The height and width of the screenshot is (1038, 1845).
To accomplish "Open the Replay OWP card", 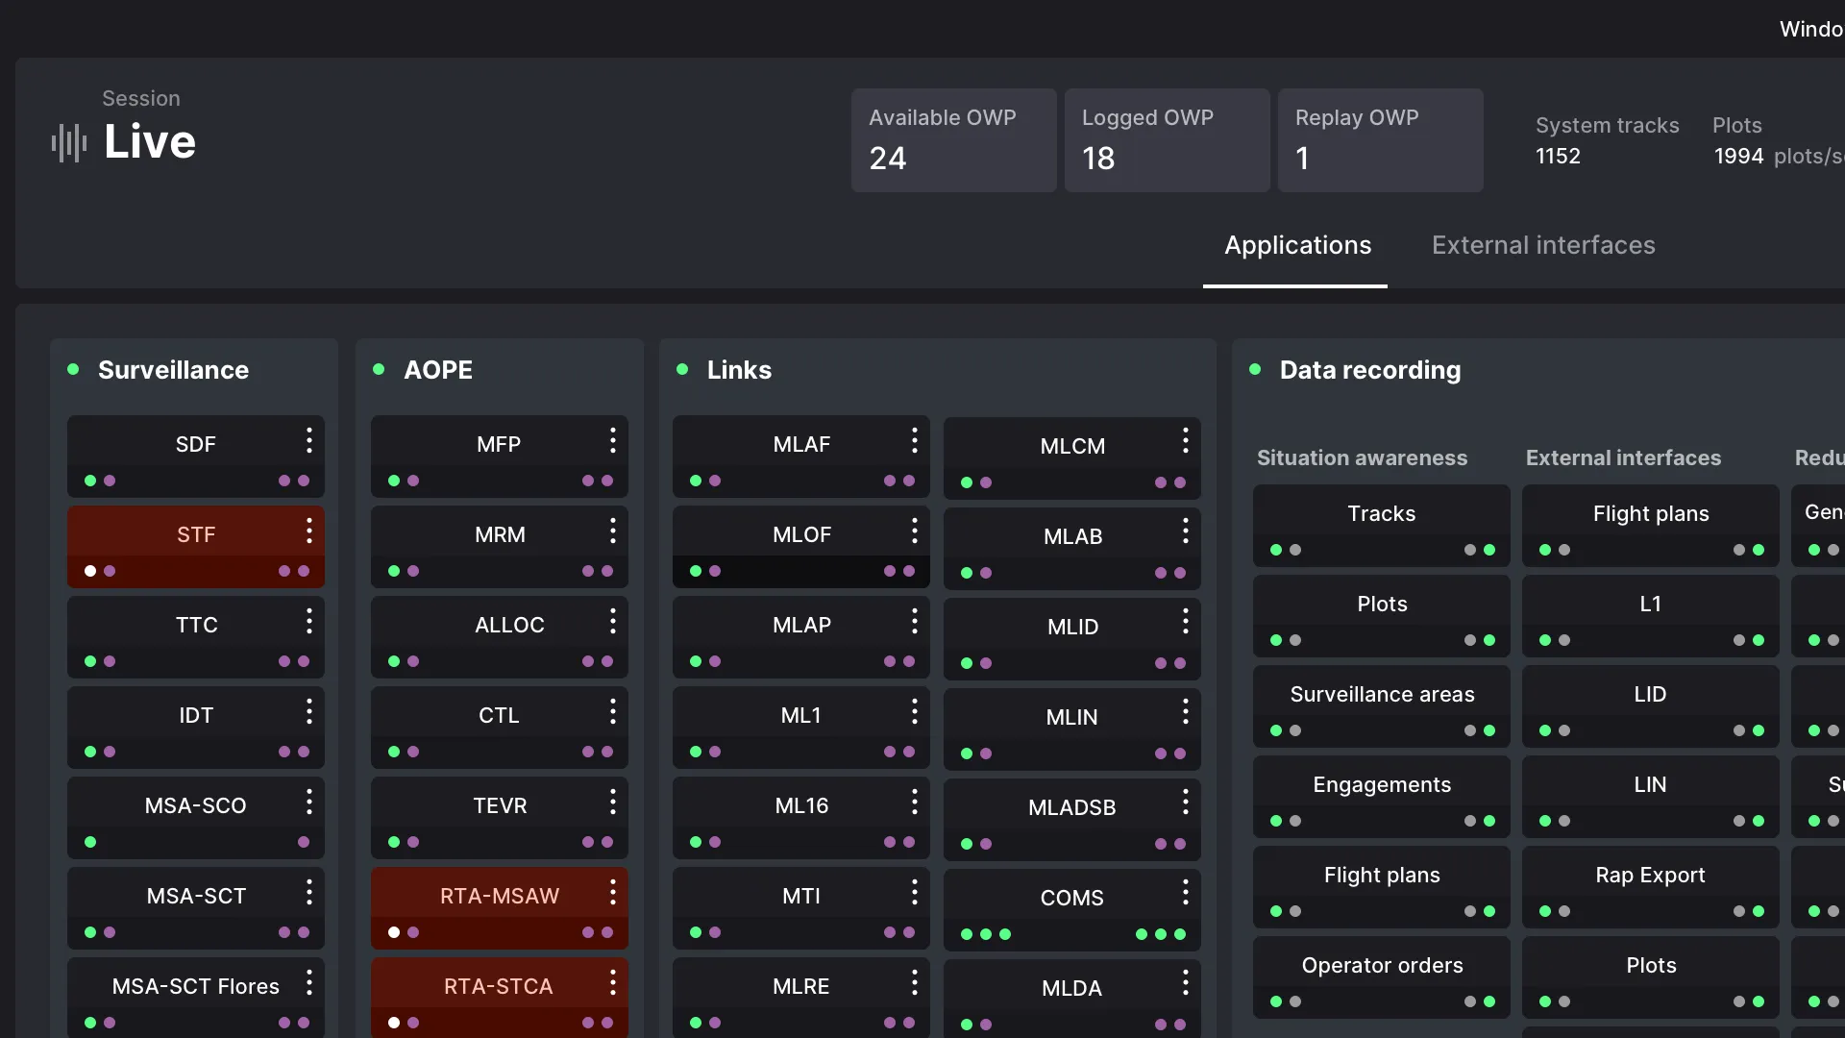I will (x=1379, y=140).
